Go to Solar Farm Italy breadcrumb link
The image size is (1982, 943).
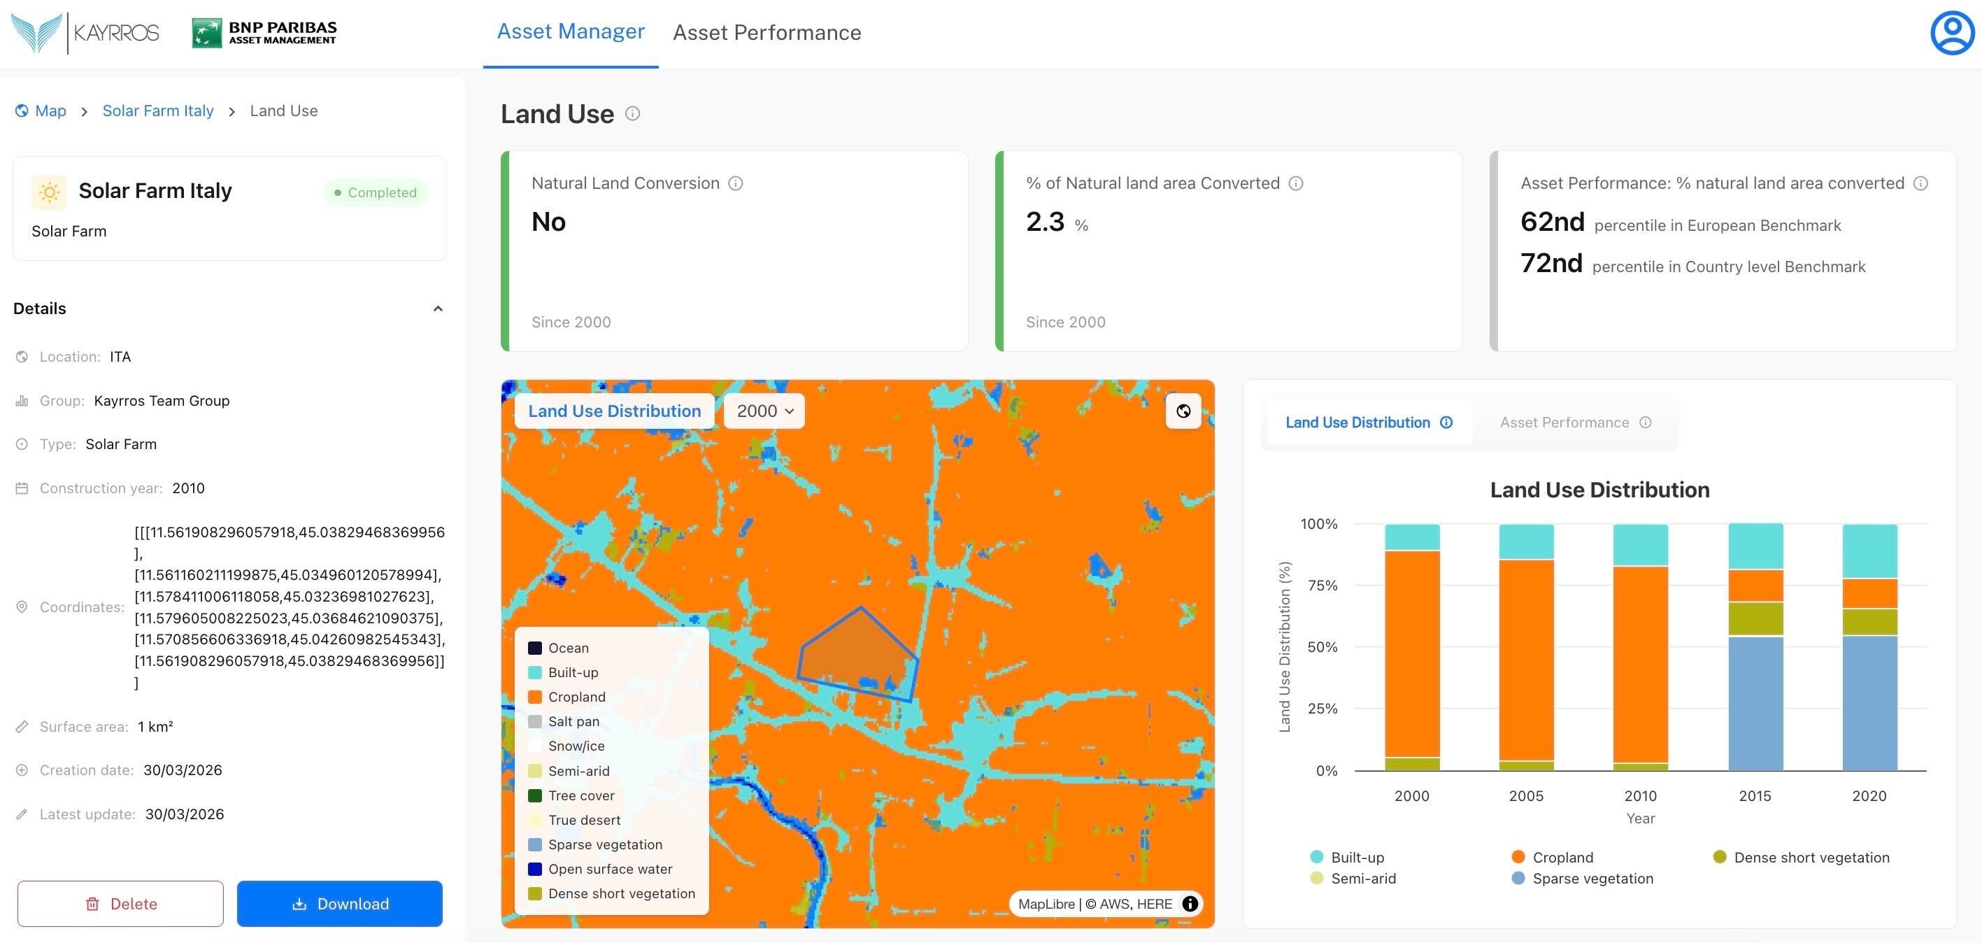[158, 111]
